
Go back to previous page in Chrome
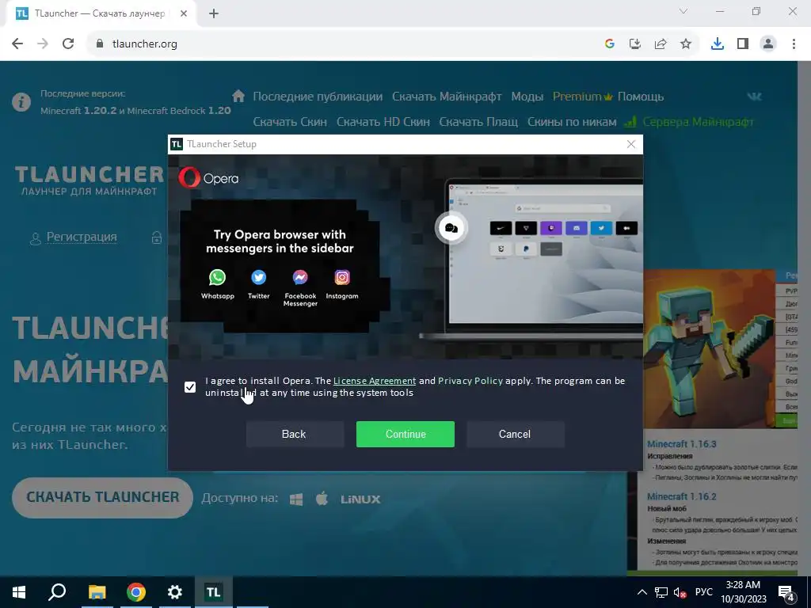17,44
